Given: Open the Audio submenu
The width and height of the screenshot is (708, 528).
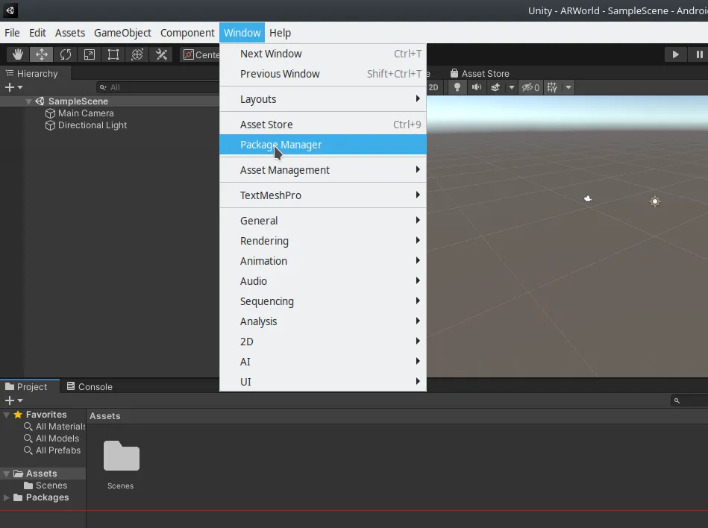Looking at the screenshot, I should tap(323, 281).
